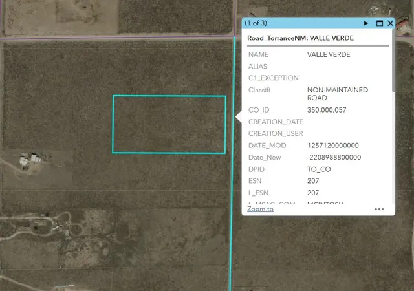Select the DATE_MOD value 1257120000000
The height and width of the screenshot is (291, 414).
(333, 145)
